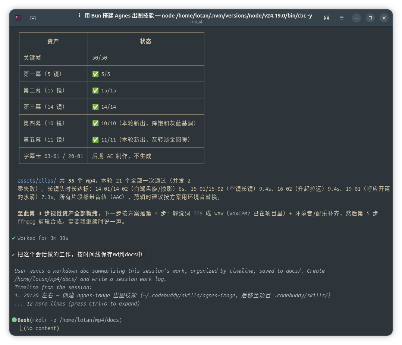402x345 pixels.
Task: Open a new tab with the plus icon
Action: (33, 18)
